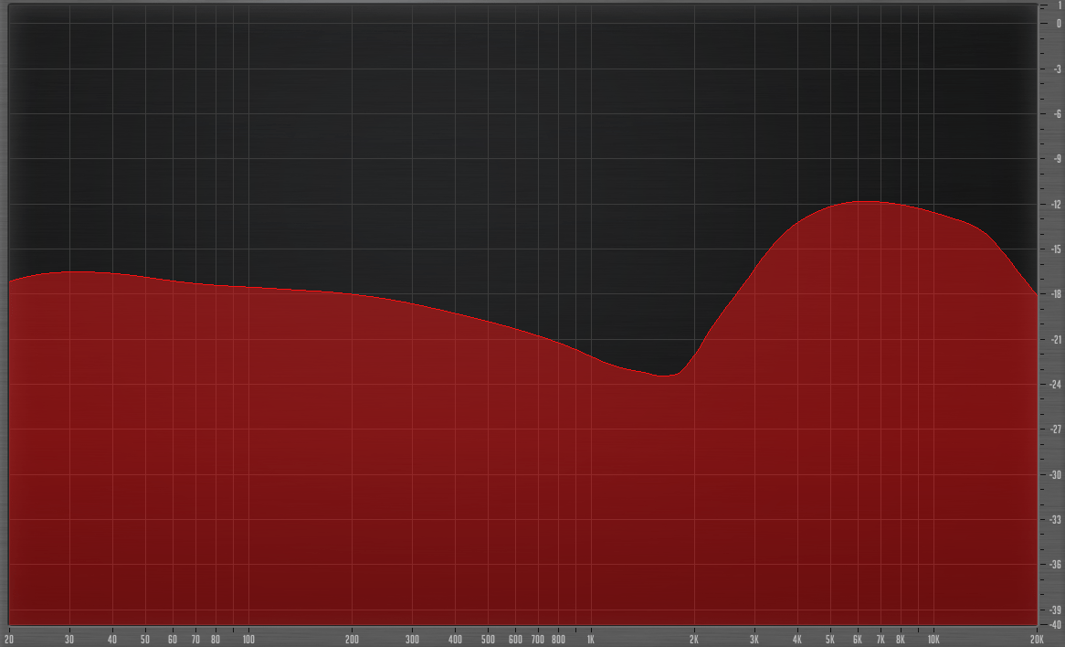Click the 30 Hz frequency label
Image resolution: width=1065 pixels, height=647 pixels.
pos(69,639)
